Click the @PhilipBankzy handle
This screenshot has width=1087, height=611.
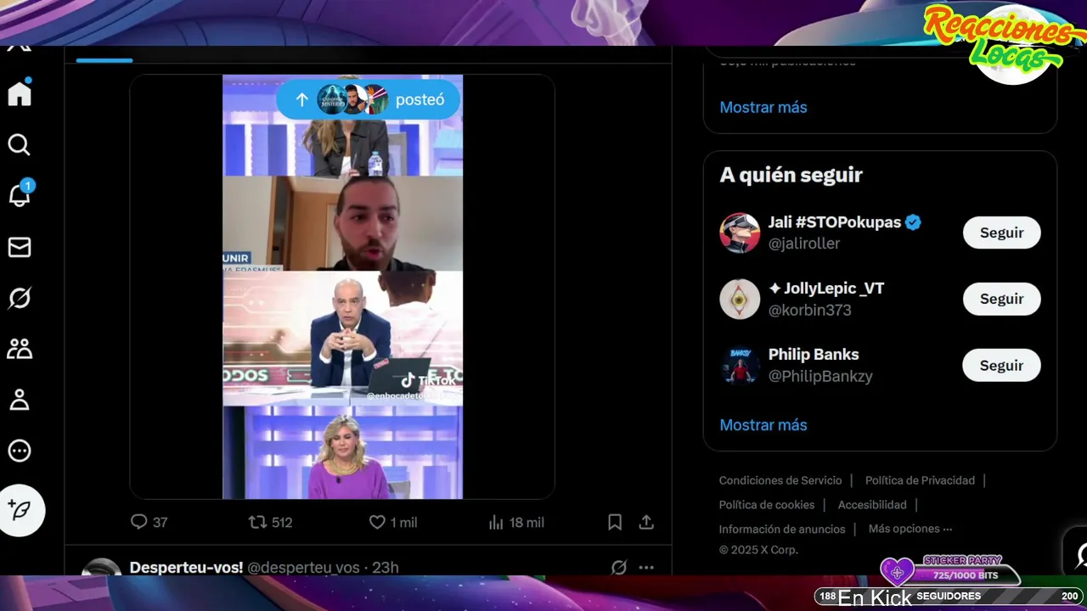click(820, 376)
